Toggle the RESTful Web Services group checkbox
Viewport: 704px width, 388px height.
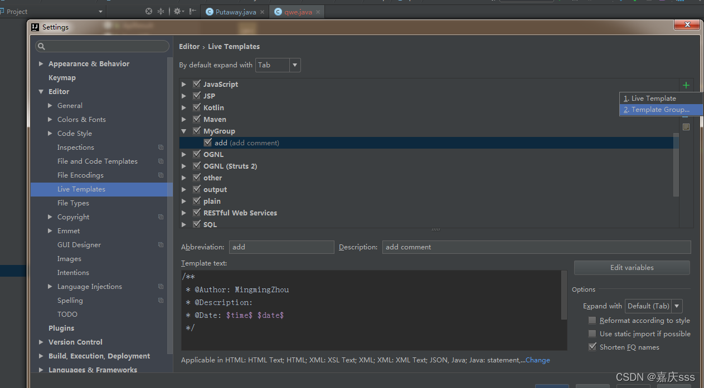pyautogui.click(x=196, y=213)
